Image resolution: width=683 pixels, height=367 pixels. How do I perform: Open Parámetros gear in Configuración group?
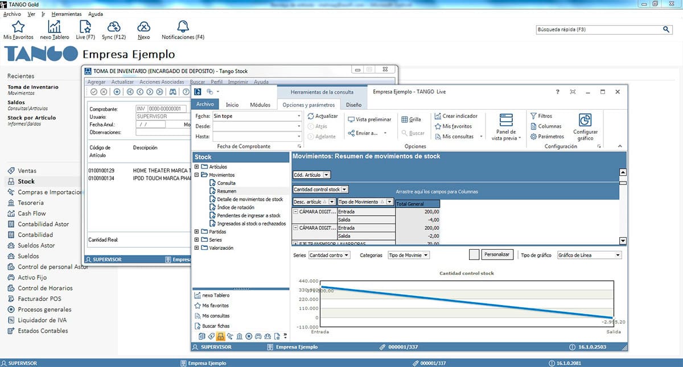click(546, 137)
